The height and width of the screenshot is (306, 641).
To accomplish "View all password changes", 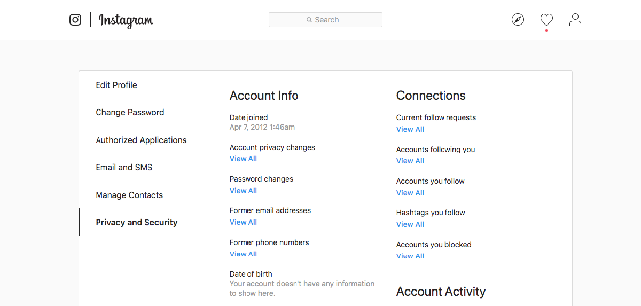I will (x=243, y=191).
